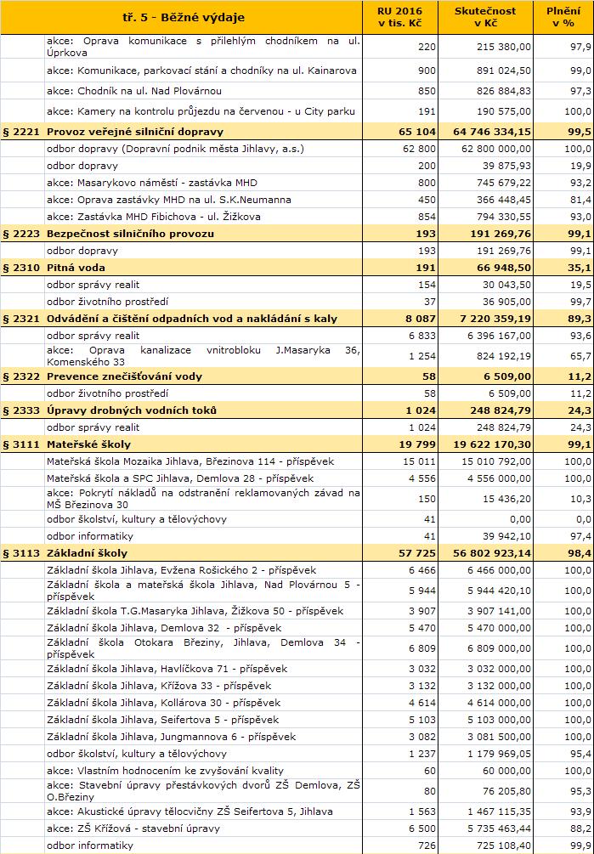Select 'Oprava zastávky MHD na ul. S.K.Neumanna'

[x=184, y=200]
